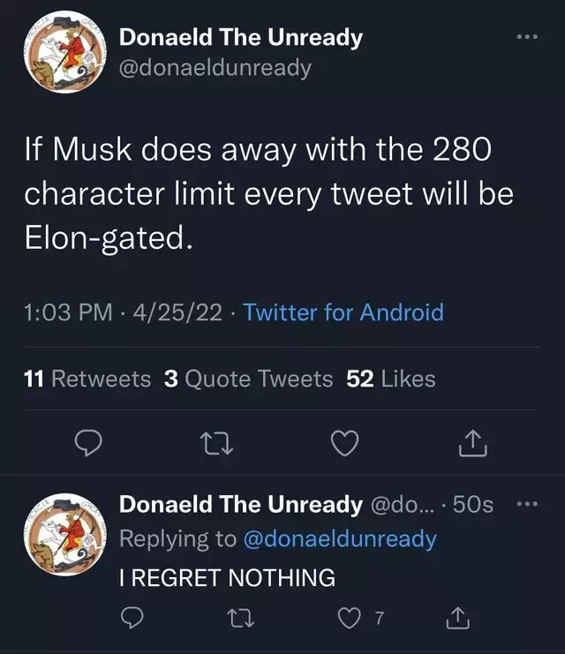Open @donaeldunready handle under main tweet name

[x=215, y=67]
